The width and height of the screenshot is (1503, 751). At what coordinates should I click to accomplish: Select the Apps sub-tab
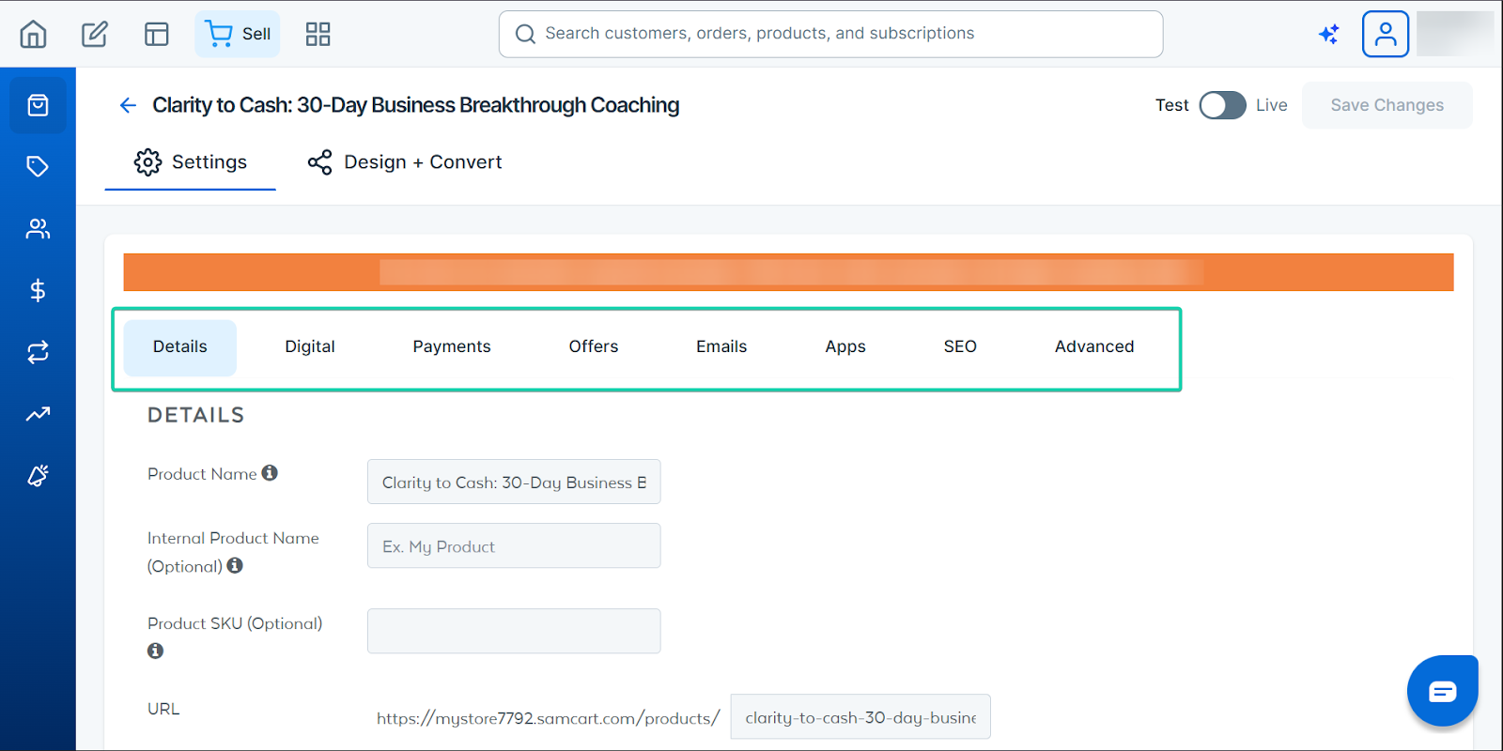(x=845, y=347)
